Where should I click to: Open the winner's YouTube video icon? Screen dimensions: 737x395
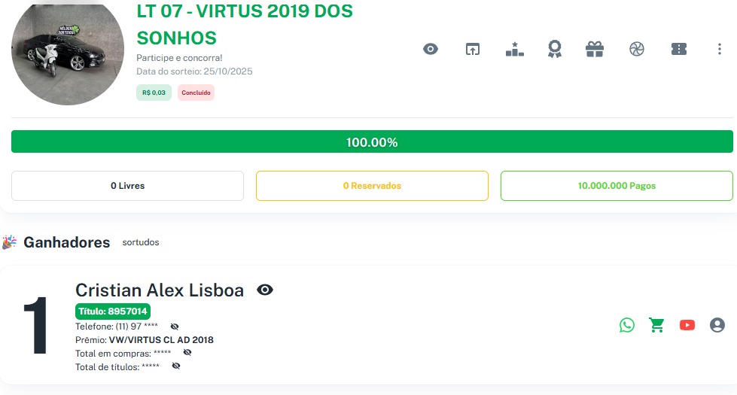click(687, 325)
